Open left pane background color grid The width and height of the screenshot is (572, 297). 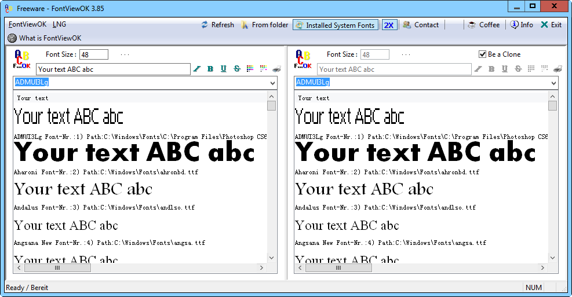click(263, 68)
